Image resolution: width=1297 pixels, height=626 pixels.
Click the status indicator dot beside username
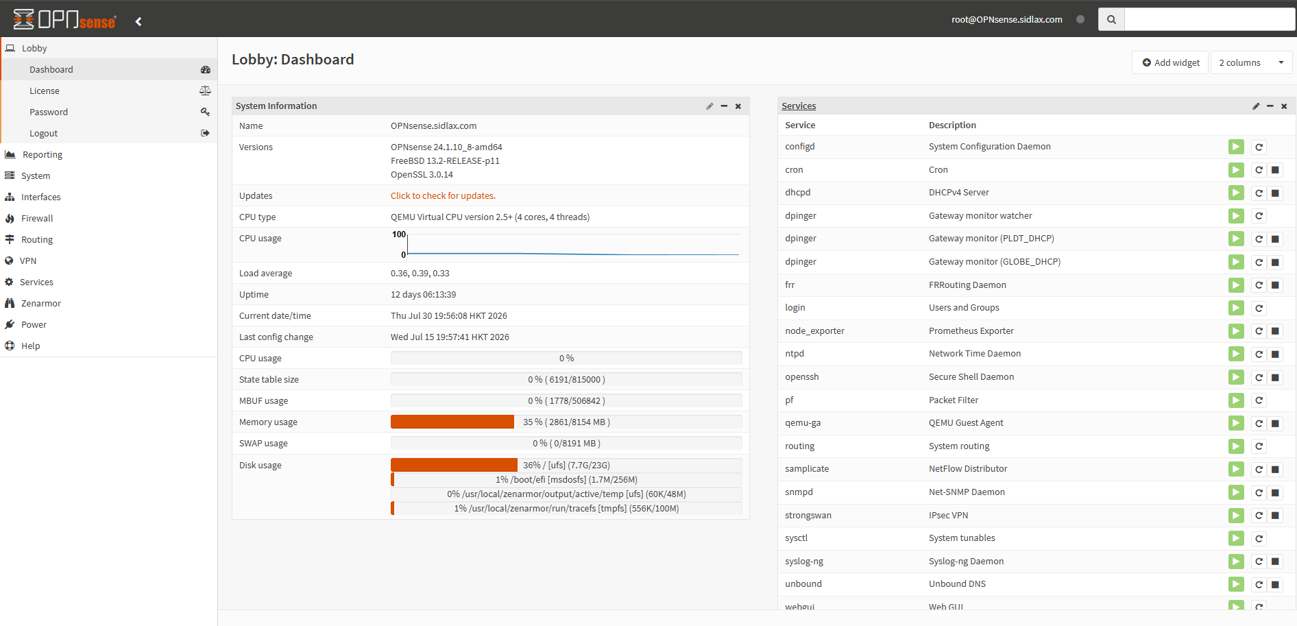(1080, 19)
